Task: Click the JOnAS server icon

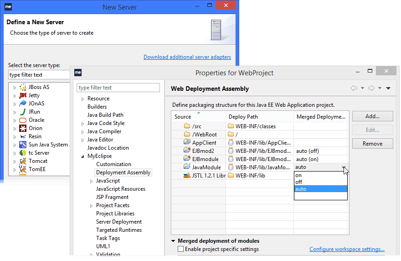Action: [x=23, y=104]
